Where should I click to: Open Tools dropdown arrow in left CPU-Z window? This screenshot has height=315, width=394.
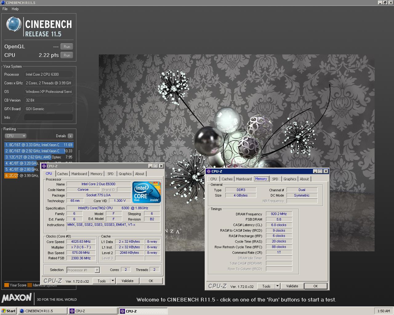click(113, 281)
